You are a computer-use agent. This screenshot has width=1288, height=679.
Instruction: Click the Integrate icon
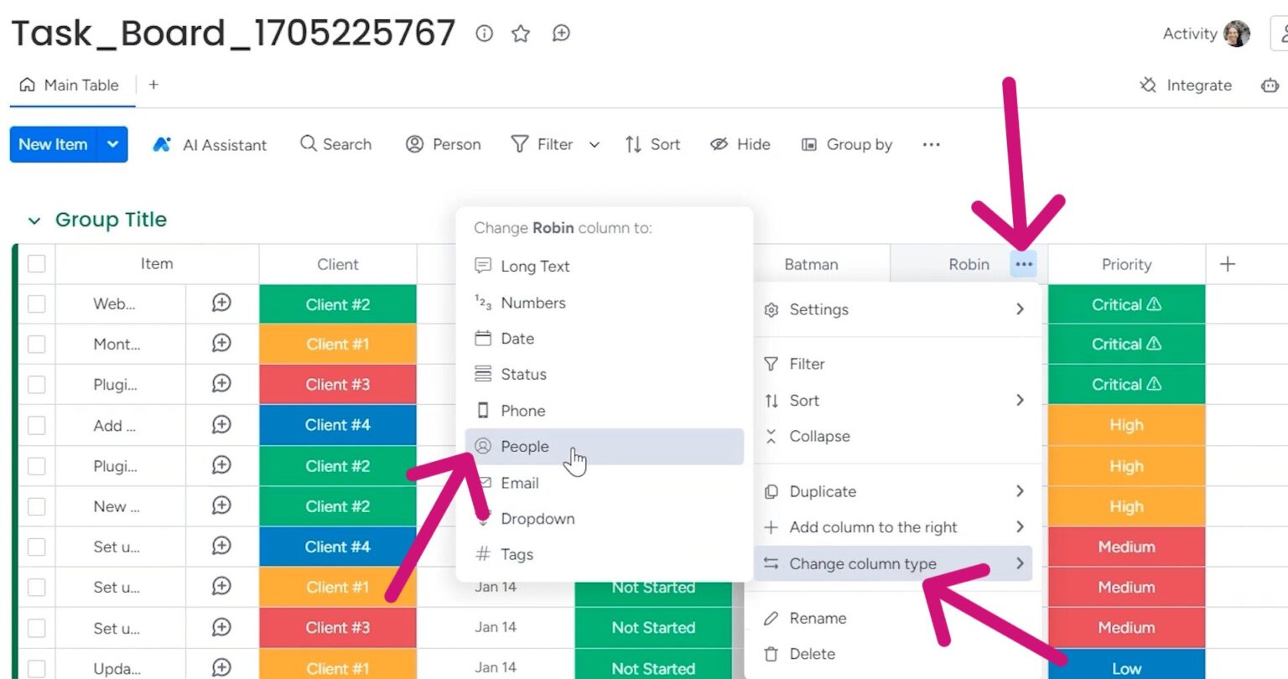pos(1149,85)
